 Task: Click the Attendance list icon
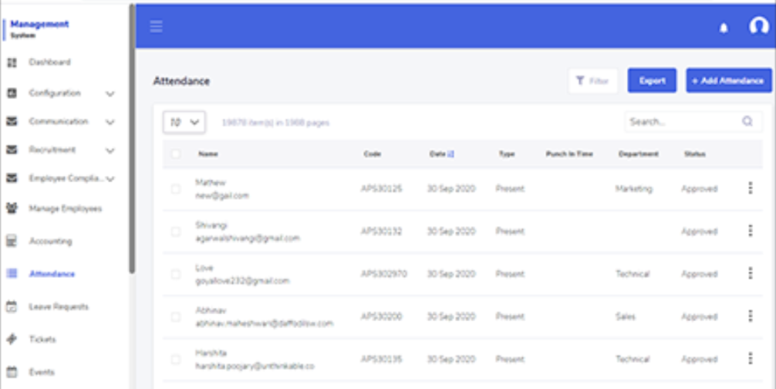point(12,274)
